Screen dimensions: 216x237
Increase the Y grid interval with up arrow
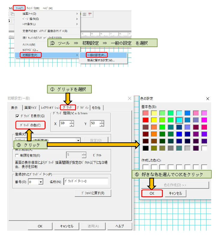point(102,122)
